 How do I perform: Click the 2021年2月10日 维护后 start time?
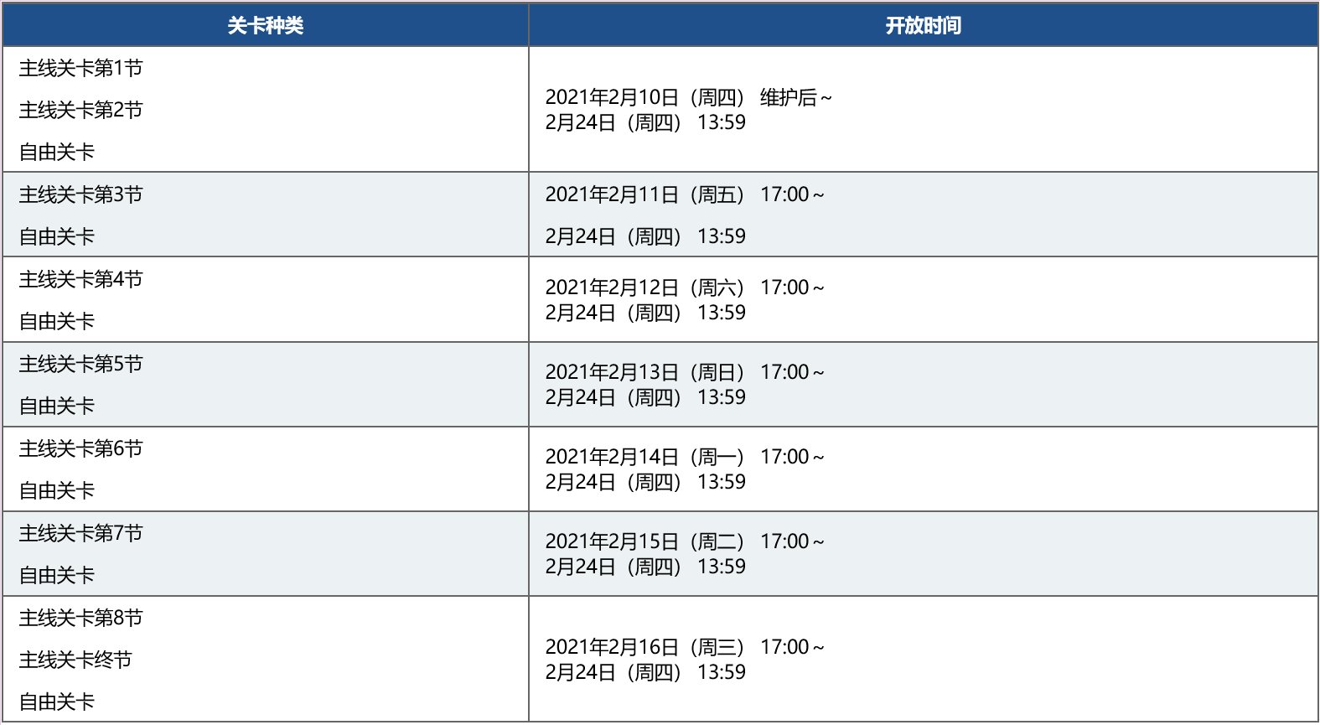tap(689, 97)
